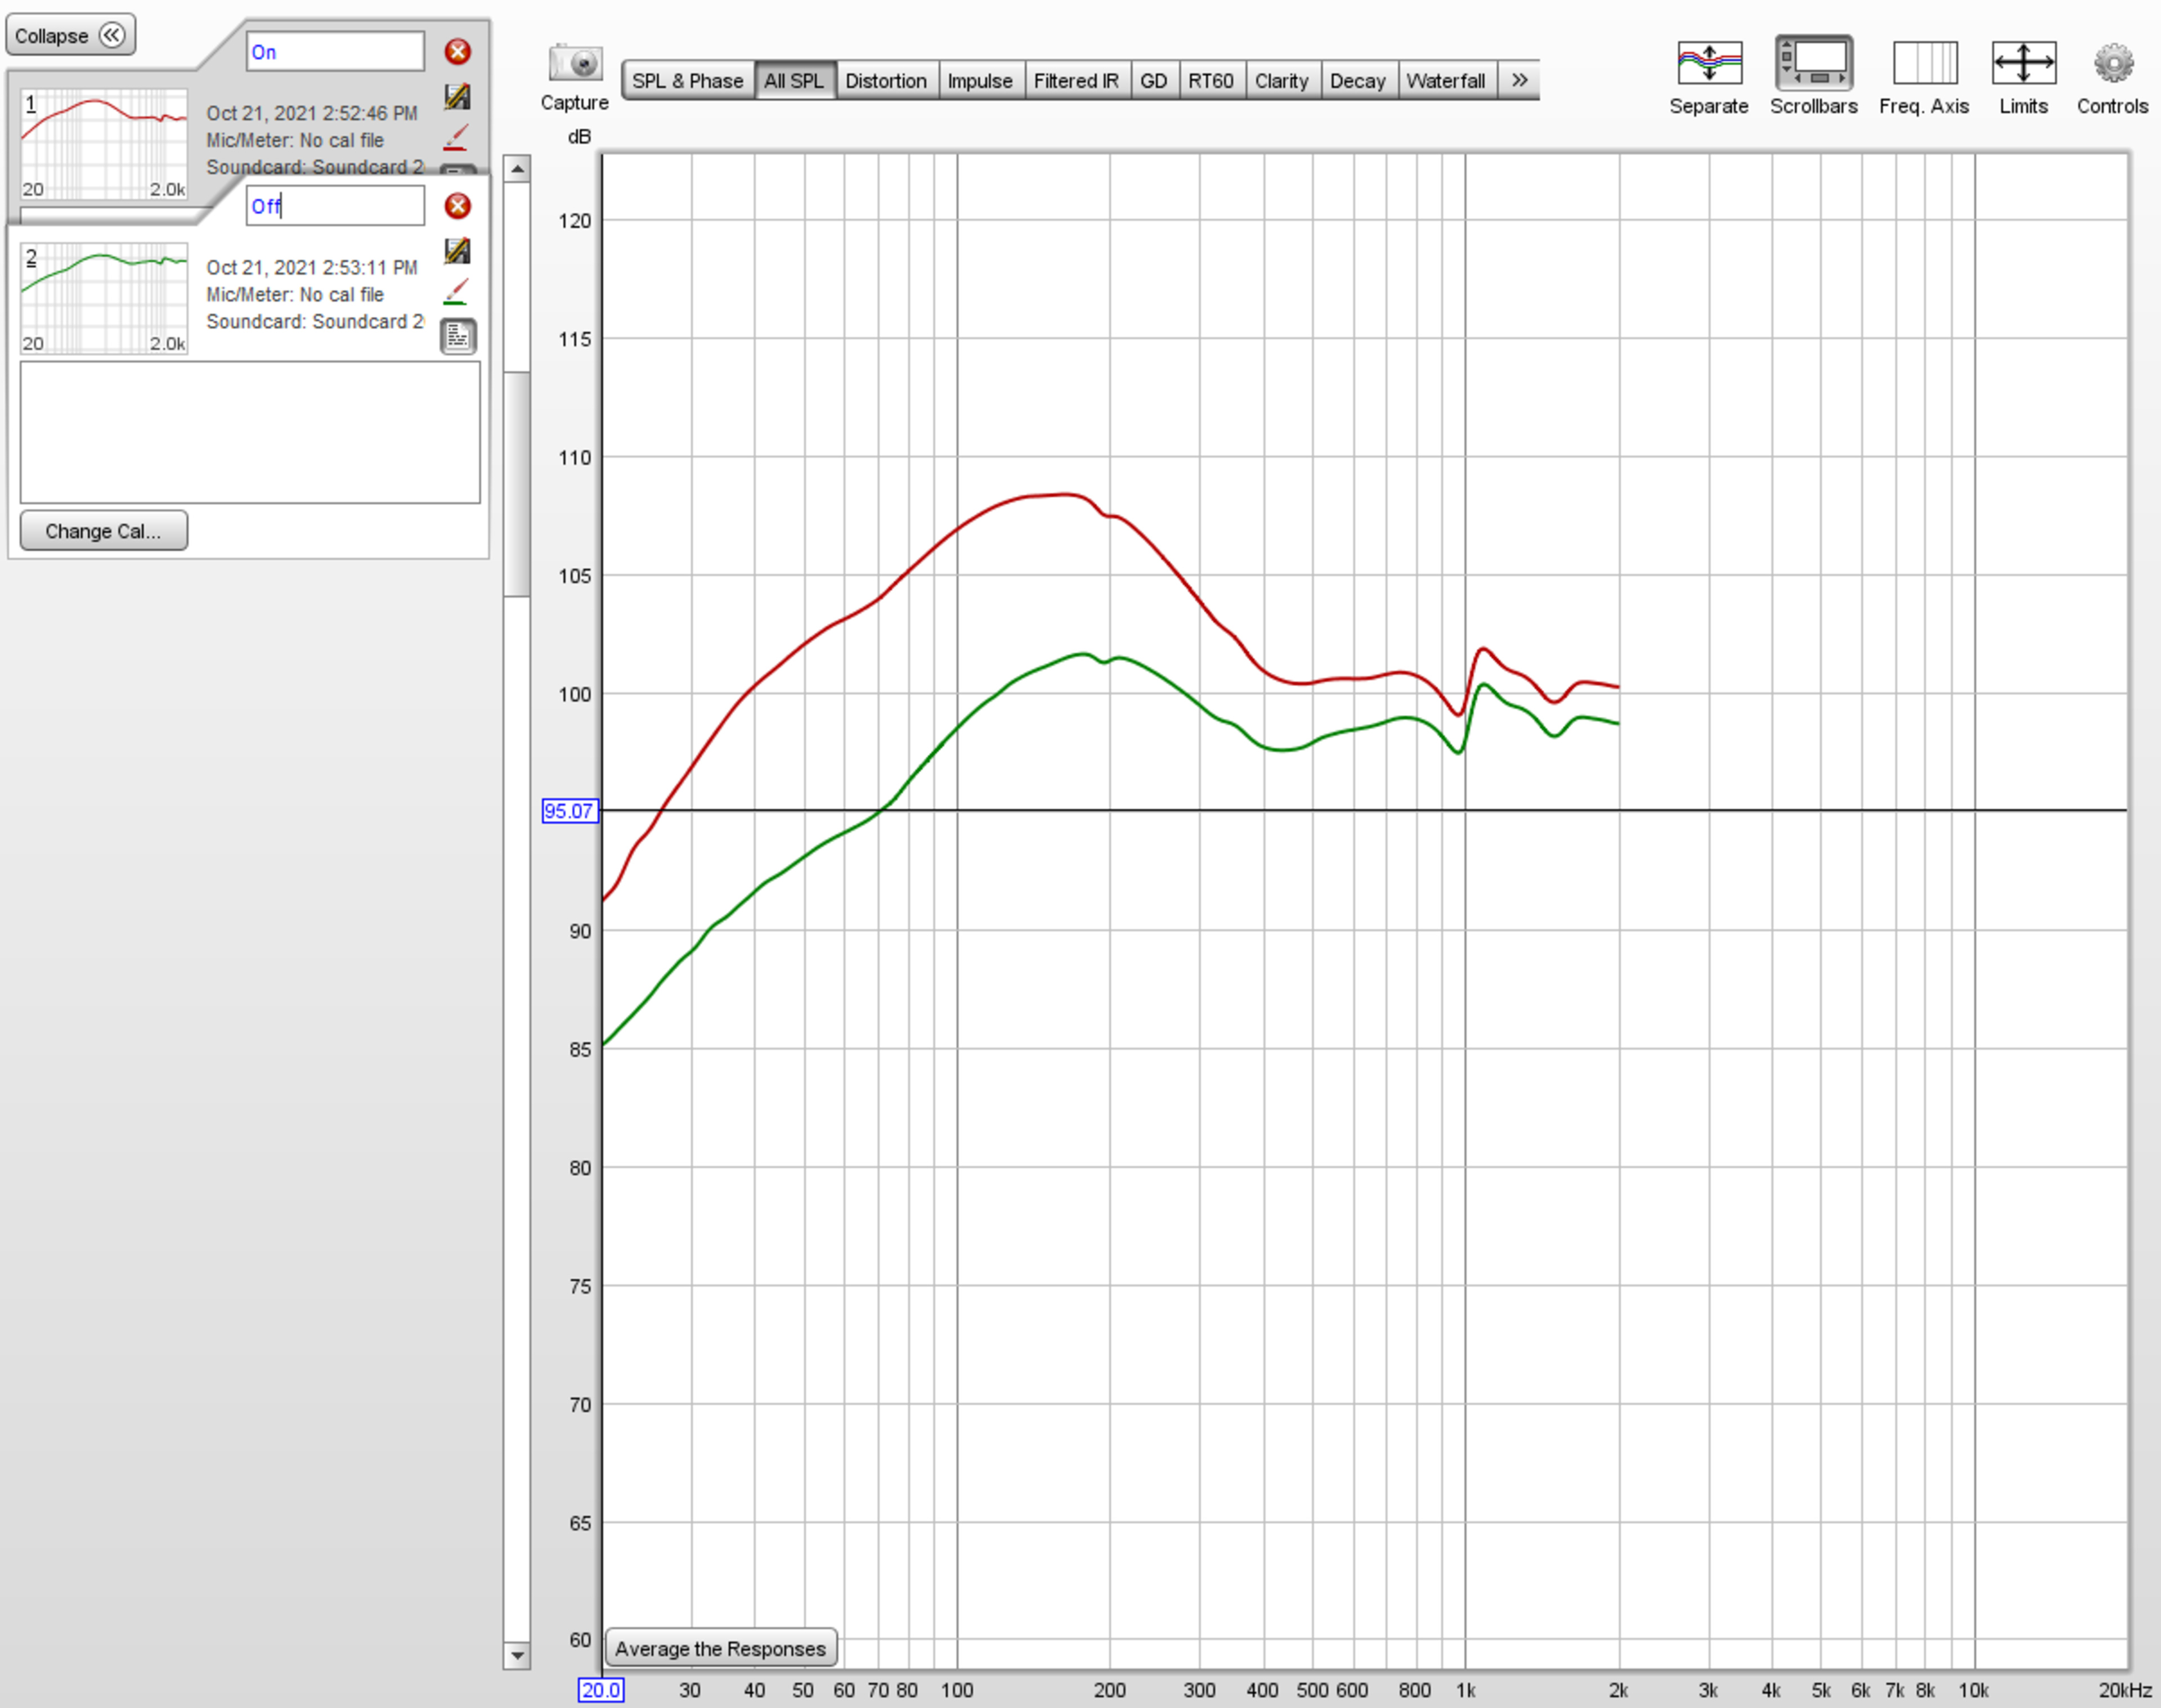Screen dimensions: 2161x1708
Task: Switch to the Waterfall tab
Action: 1445,81
